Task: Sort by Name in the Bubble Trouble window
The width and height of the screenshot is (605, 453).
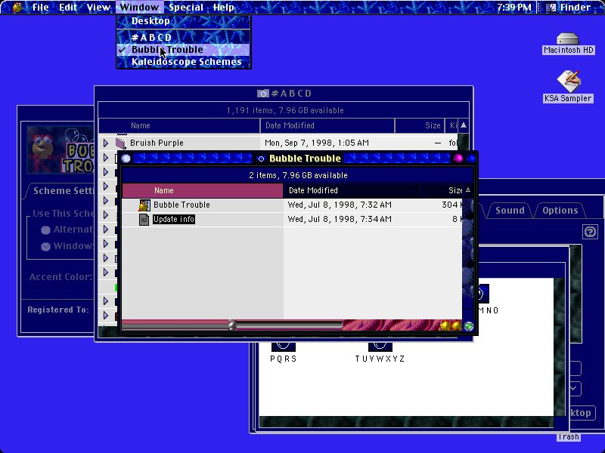Action: [203, 190]
